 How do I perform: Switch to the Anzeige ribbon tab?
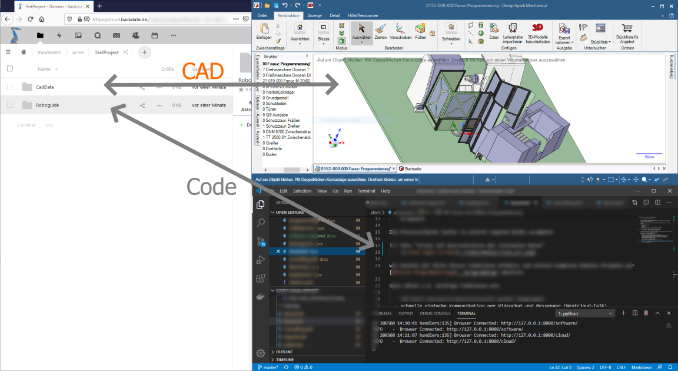[315, 15]
